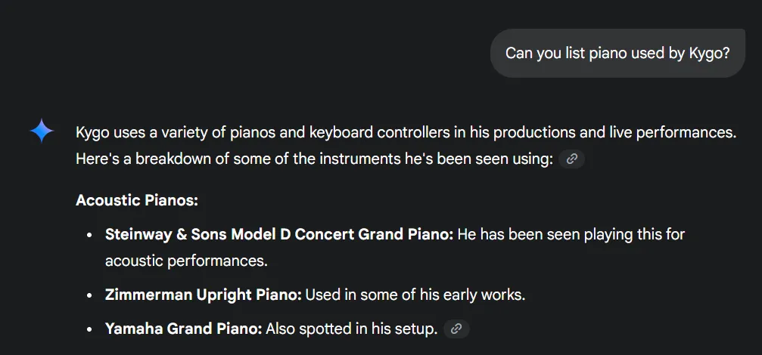
Task: Click the Gemini sparkle icon
Action: point(42,131)
